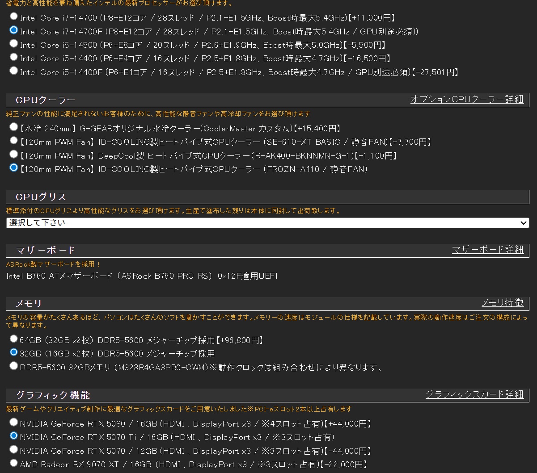
Task: Choose the Intel Core i5-14500 CPU radio button
Action: click(13, 43)
